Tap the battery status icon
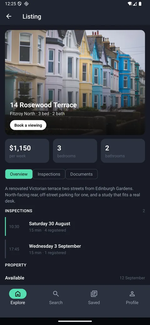Viewport: 150px width, 325px height. pyautogui.click(x=140, y=4)
